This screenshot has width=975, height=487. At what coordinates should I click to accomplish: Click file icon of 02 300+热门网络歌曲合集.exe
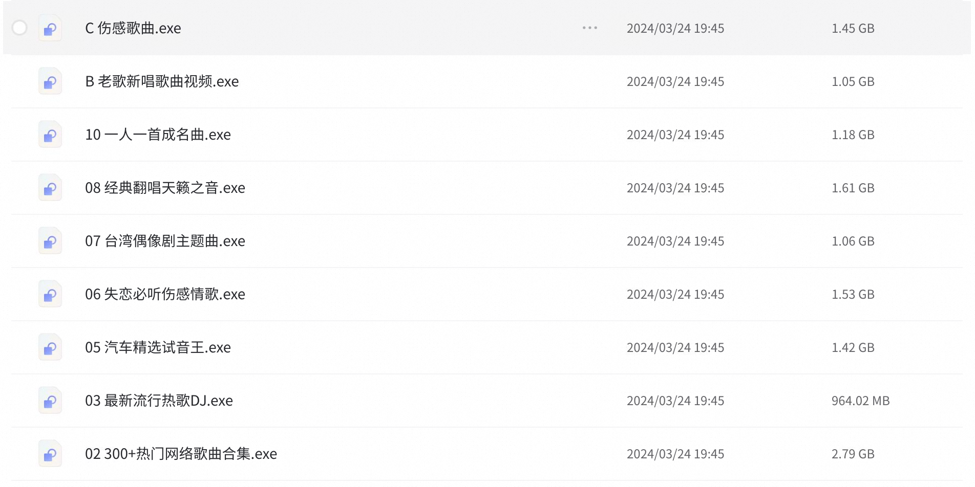(x=50, y=454)
